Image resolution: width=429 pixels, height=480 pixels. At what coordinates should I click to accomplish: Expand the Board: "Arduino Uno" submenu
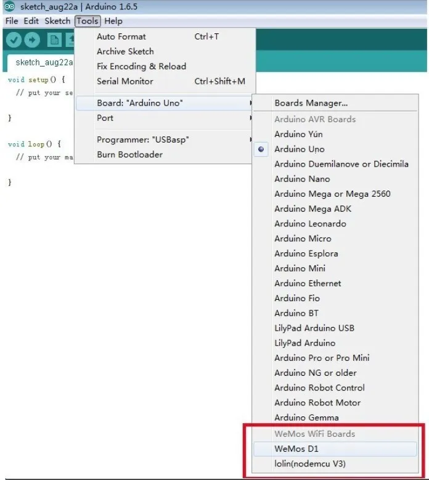pos(164,103)
